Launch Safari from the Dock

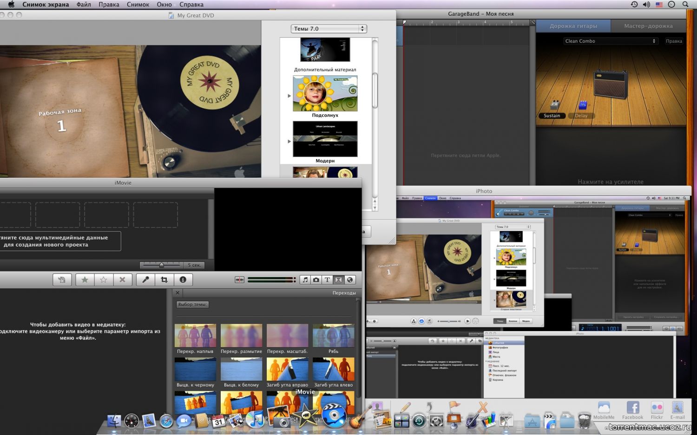pyautogui.click(x=166, y=421)
